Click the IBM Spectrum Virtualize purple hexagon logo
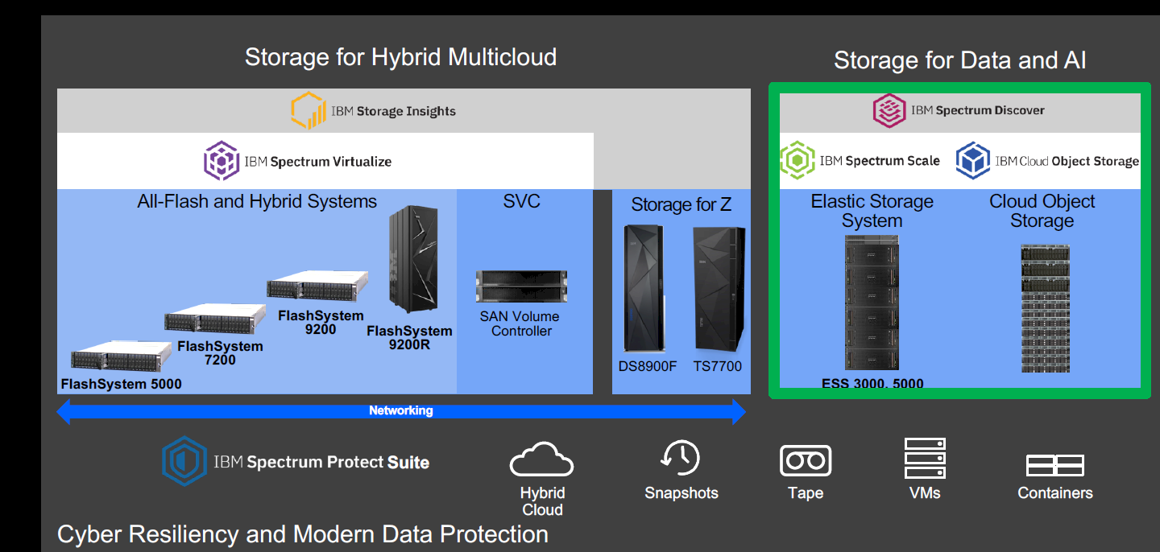The width and height of the screenshot is (1160, 552). [x=221, y=161]
